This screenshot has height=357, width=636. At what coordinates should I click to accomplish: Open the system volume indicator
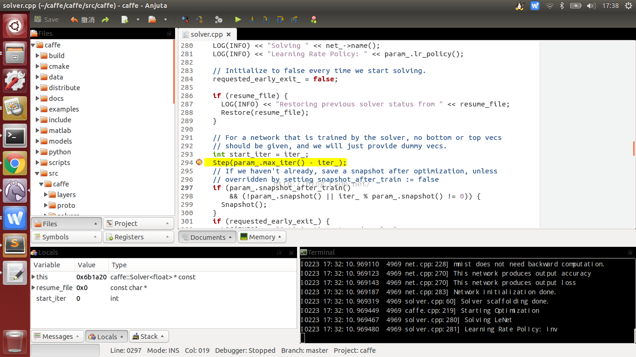591,6
